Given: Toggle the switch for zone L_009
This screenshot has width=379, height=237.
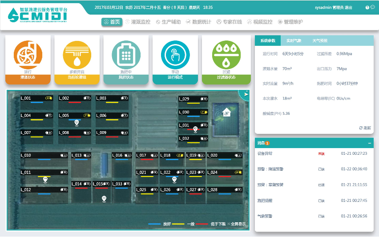Looking at the screenshot, I should click(x=124, y=133).
